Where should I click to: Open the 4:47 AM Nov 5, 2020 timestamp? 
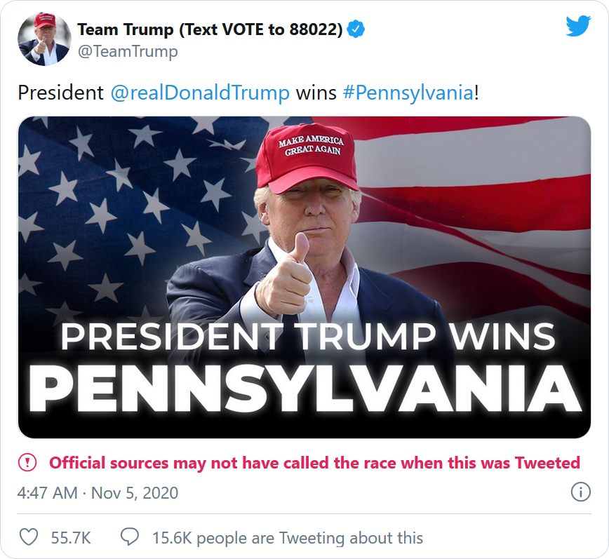98,492
